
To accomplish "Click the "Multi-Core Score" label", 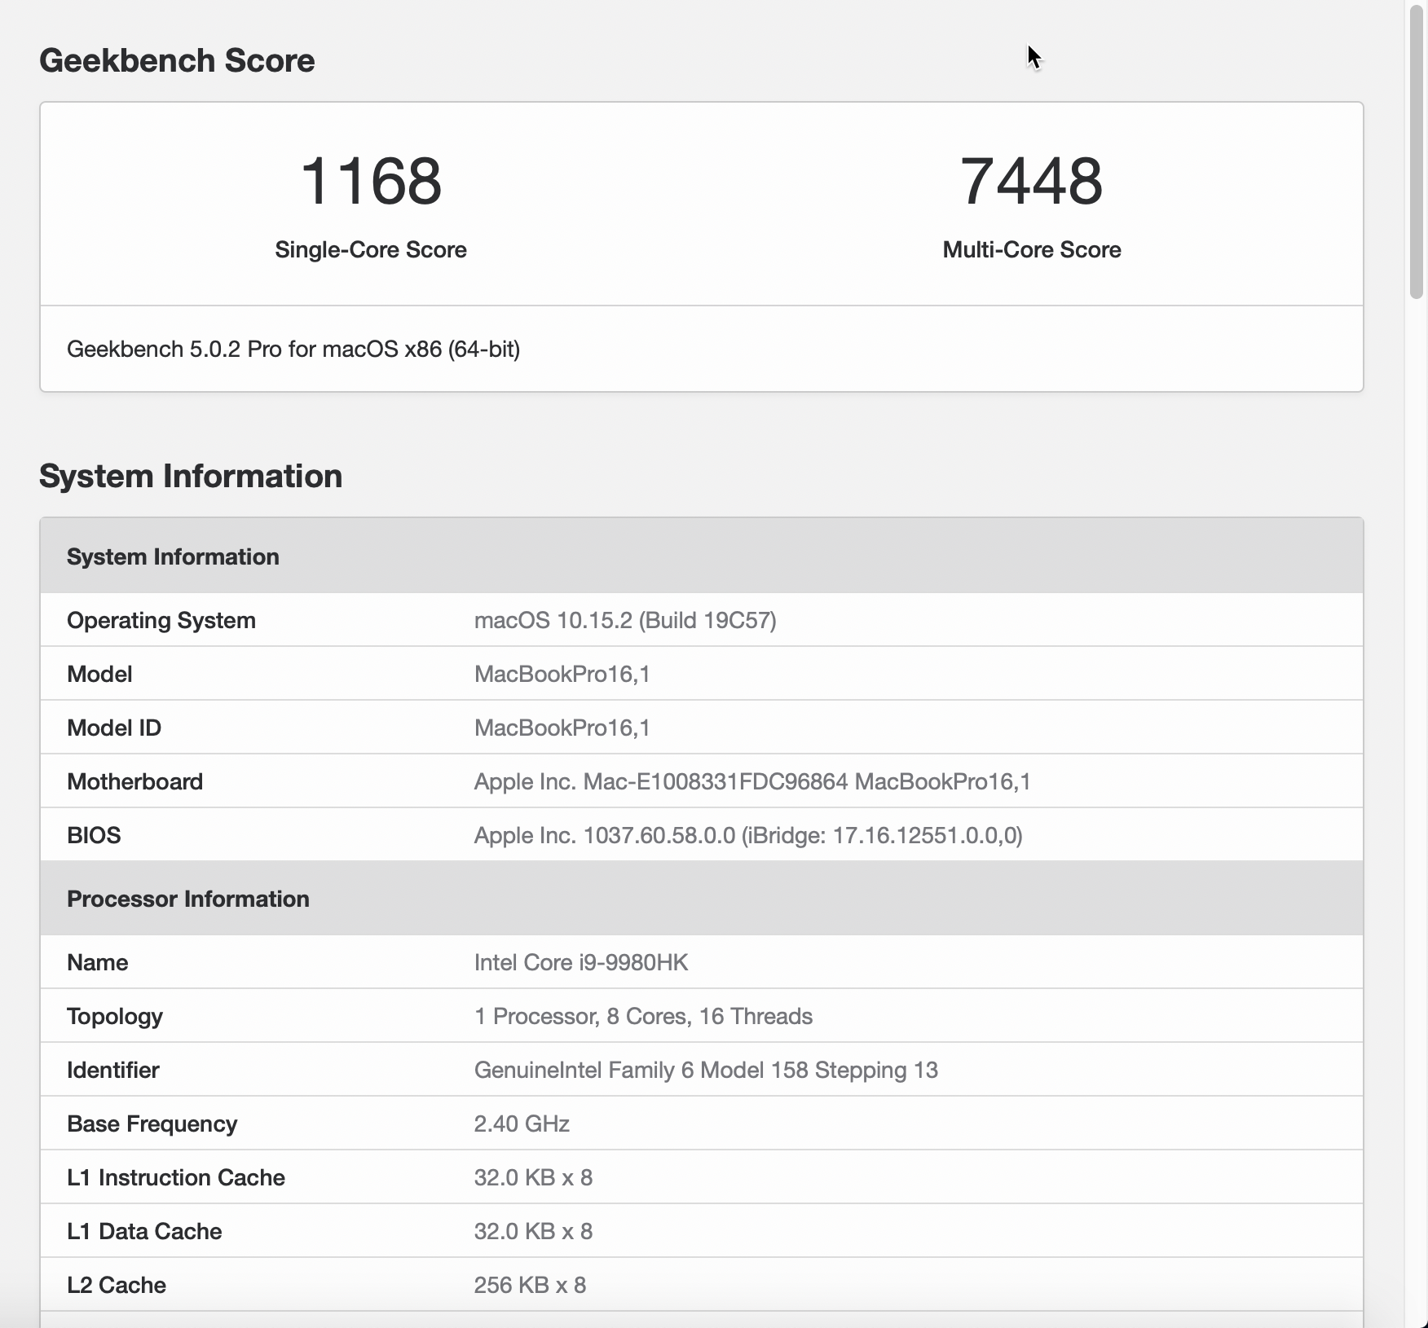I will pos(1032,250).
